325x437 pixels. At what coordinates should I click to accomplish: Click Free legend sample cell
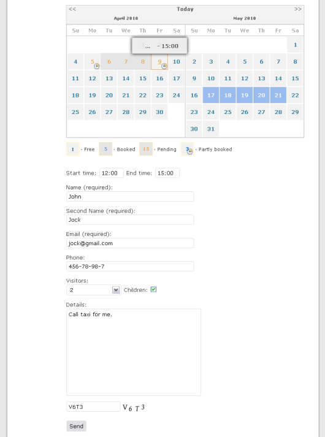[73, 149]
